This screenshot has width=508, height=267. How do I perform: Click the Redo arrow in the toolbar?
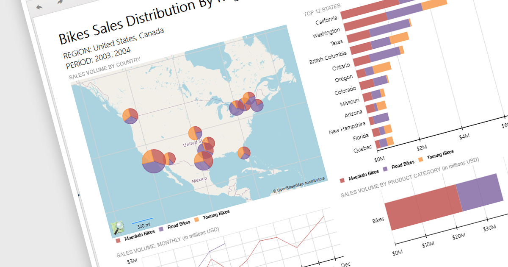click(61, 3)
